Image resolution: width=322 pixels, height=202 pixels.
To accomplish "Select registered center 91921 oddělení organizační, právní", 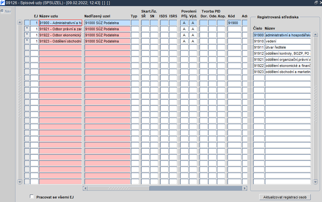I will click(288, 60).
